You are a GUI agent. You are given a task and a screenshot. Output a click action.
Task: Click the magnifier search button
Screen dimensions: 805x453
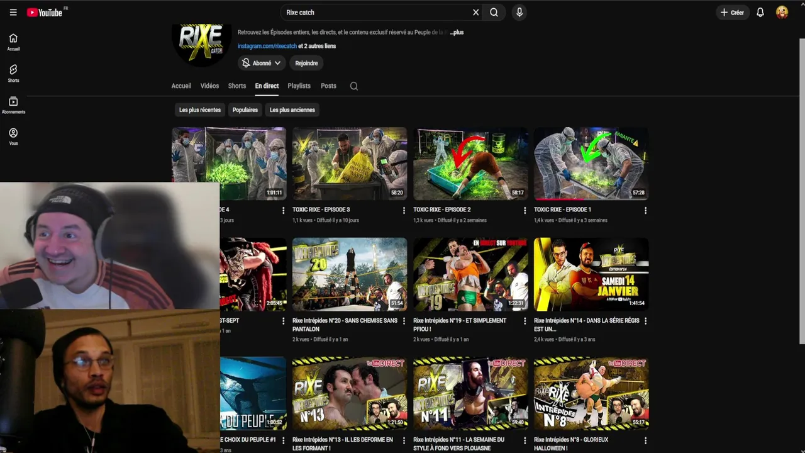tap(494, 13)
